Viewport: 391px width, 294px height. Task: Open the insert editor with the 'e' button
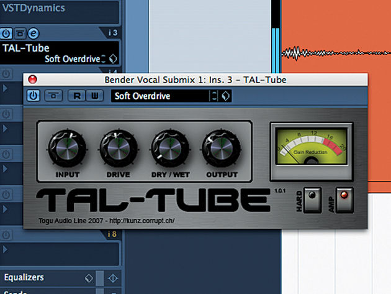[34, 34]
